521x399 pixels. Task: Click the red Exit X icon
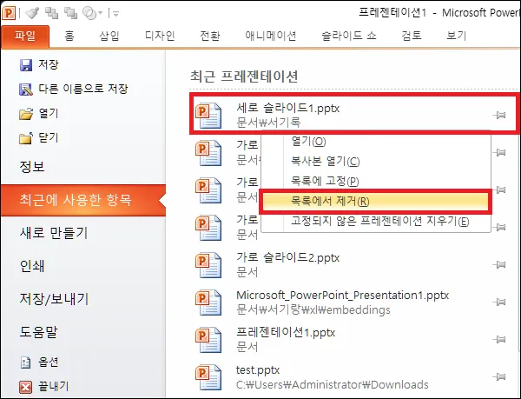[26, 387]
